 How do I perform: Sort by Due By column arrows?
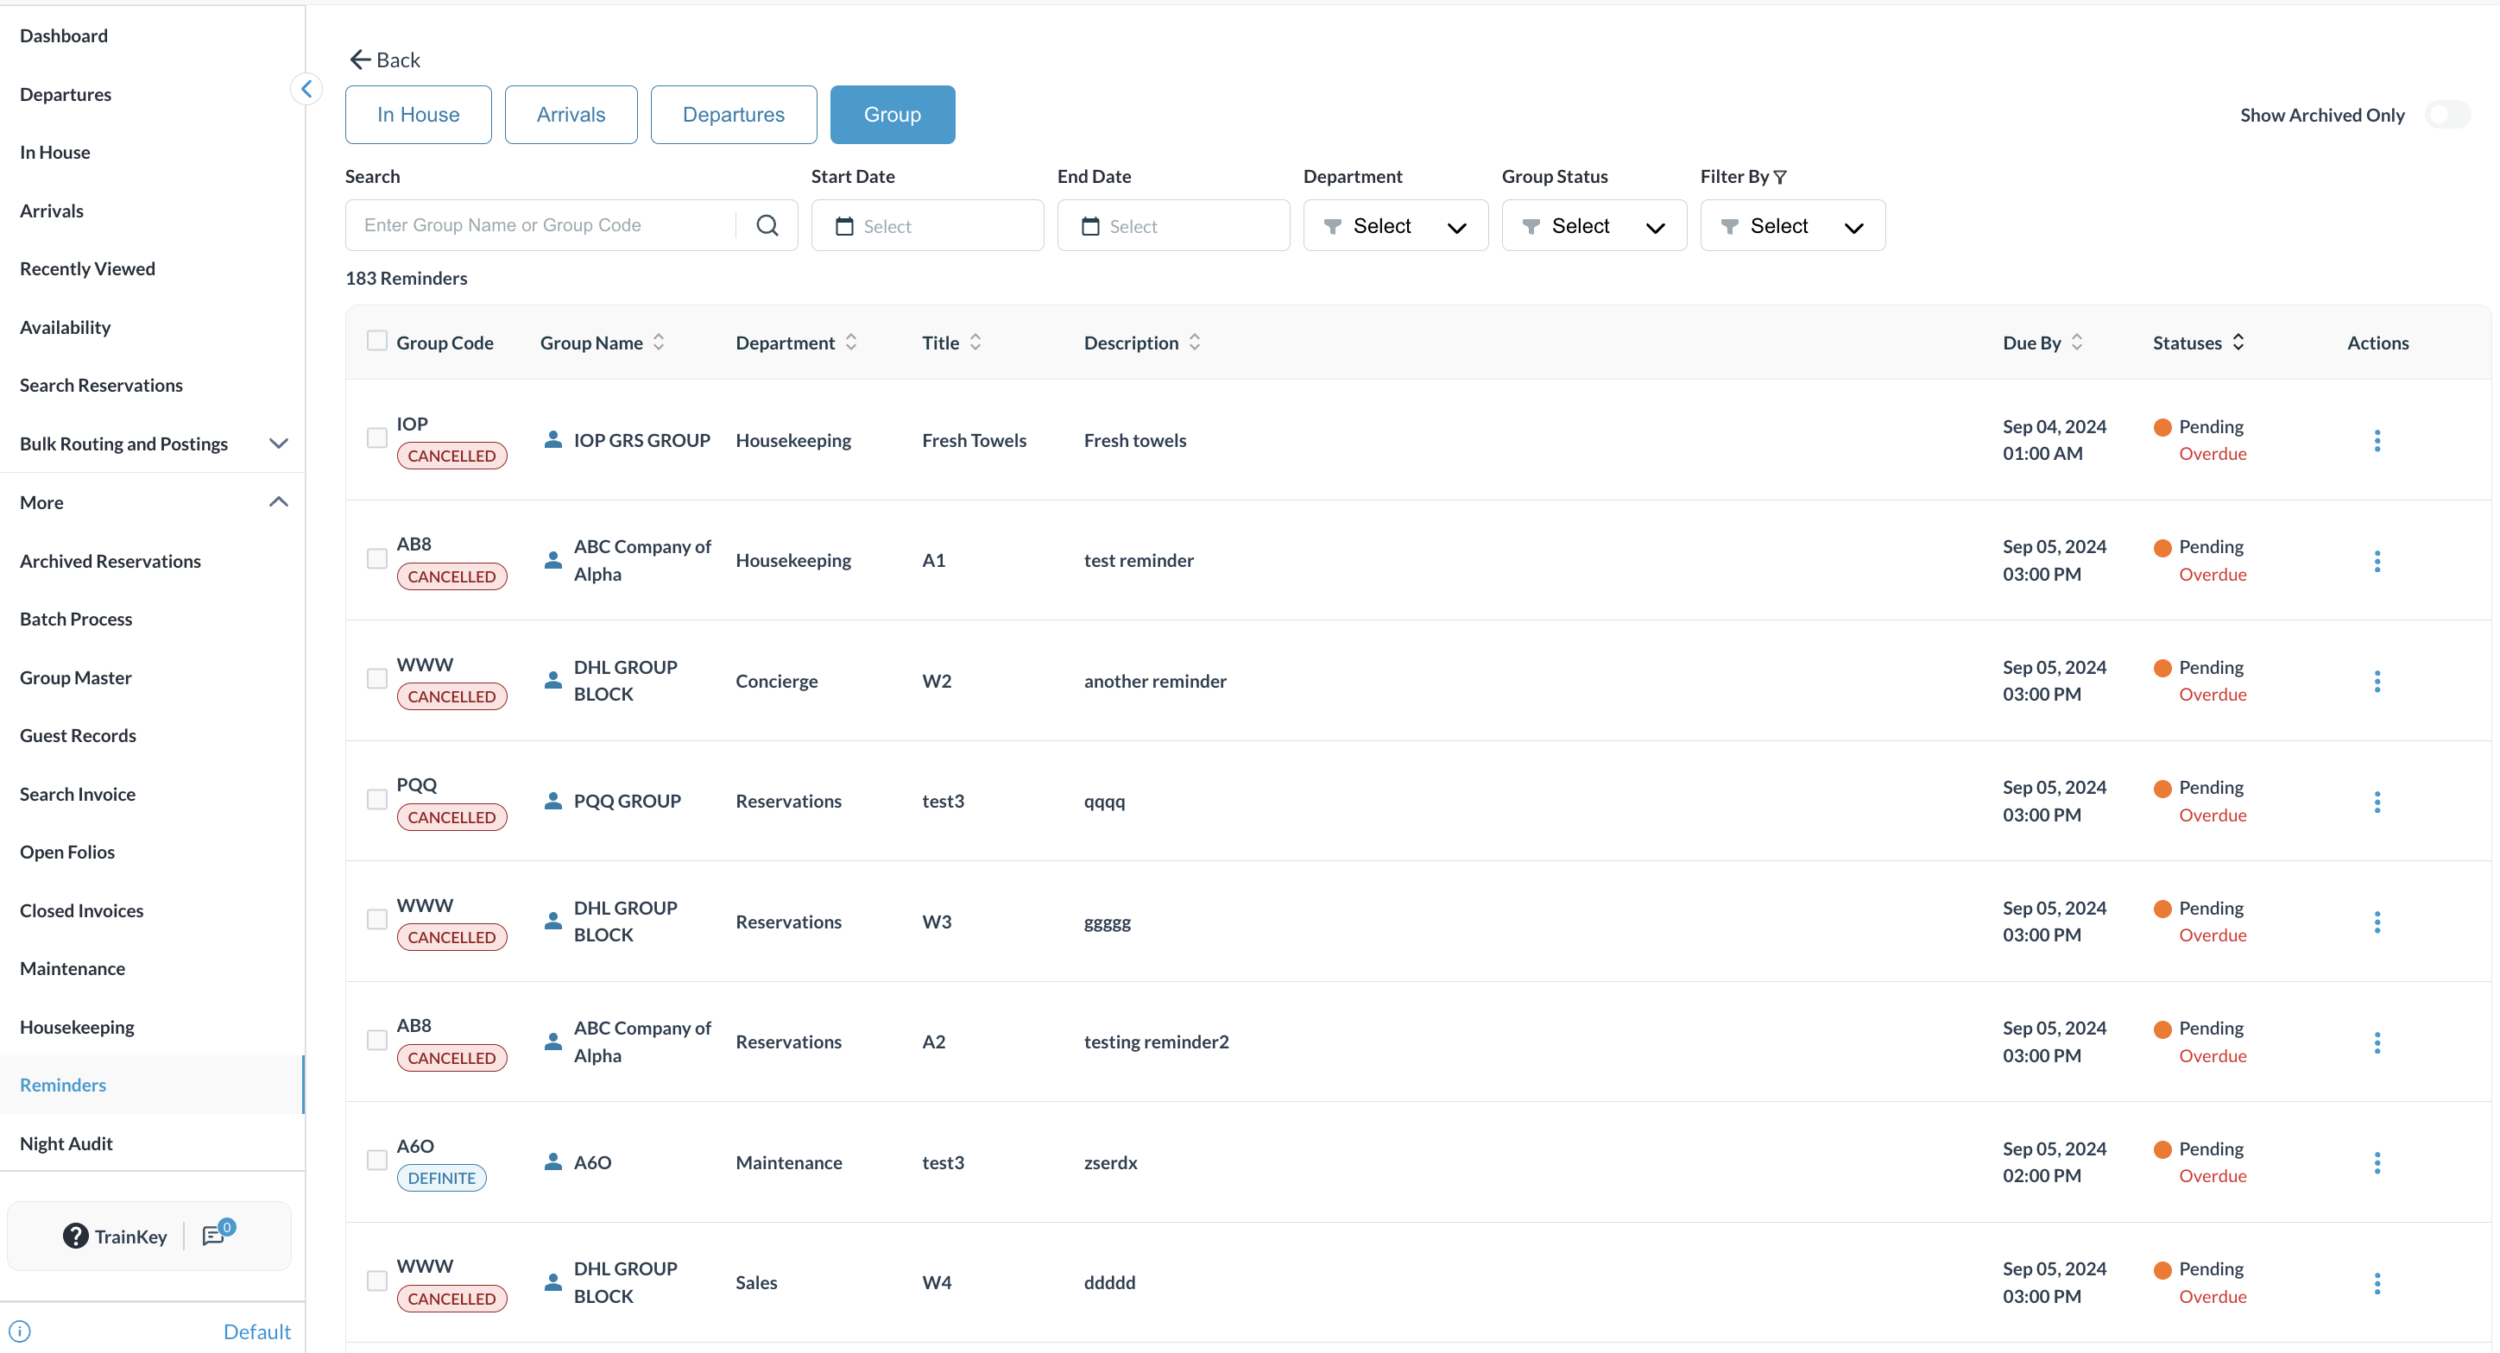2076,343
